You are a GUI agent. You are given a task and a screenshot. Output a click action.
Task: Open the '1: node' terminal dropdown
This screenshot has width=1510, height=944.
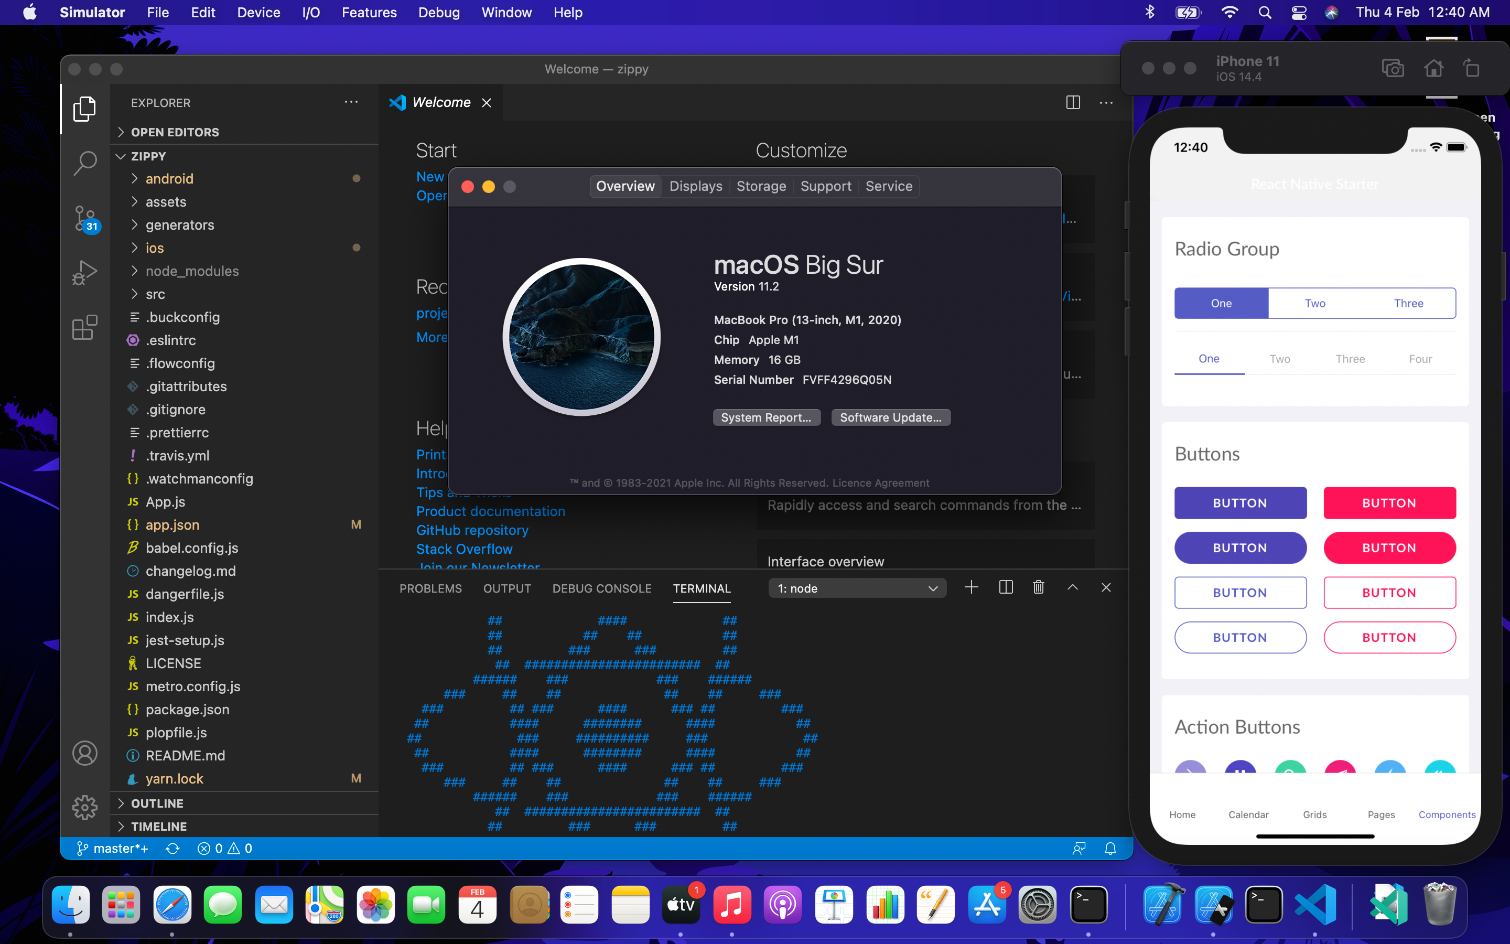(857, 588)
